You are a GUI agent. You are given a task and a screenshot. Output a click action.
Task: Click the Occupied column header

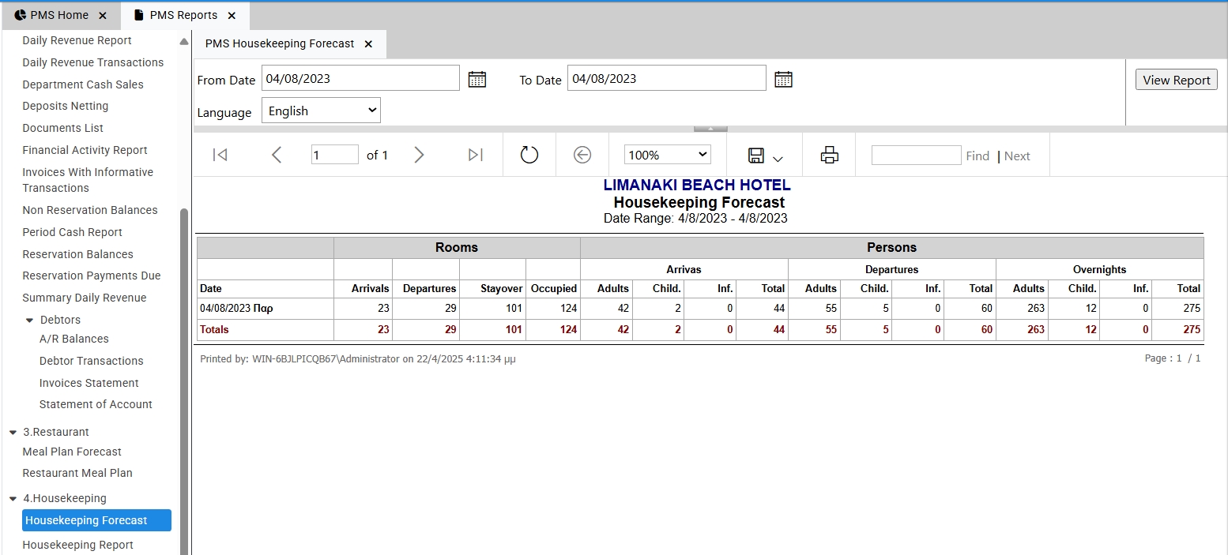pyautogui.click(x=554, y=288)
